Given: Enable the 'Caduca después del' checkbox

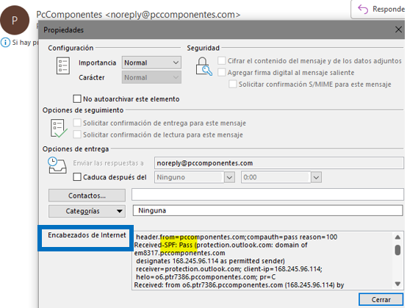Looking at the screenshot, I should (x=77, y=177).
